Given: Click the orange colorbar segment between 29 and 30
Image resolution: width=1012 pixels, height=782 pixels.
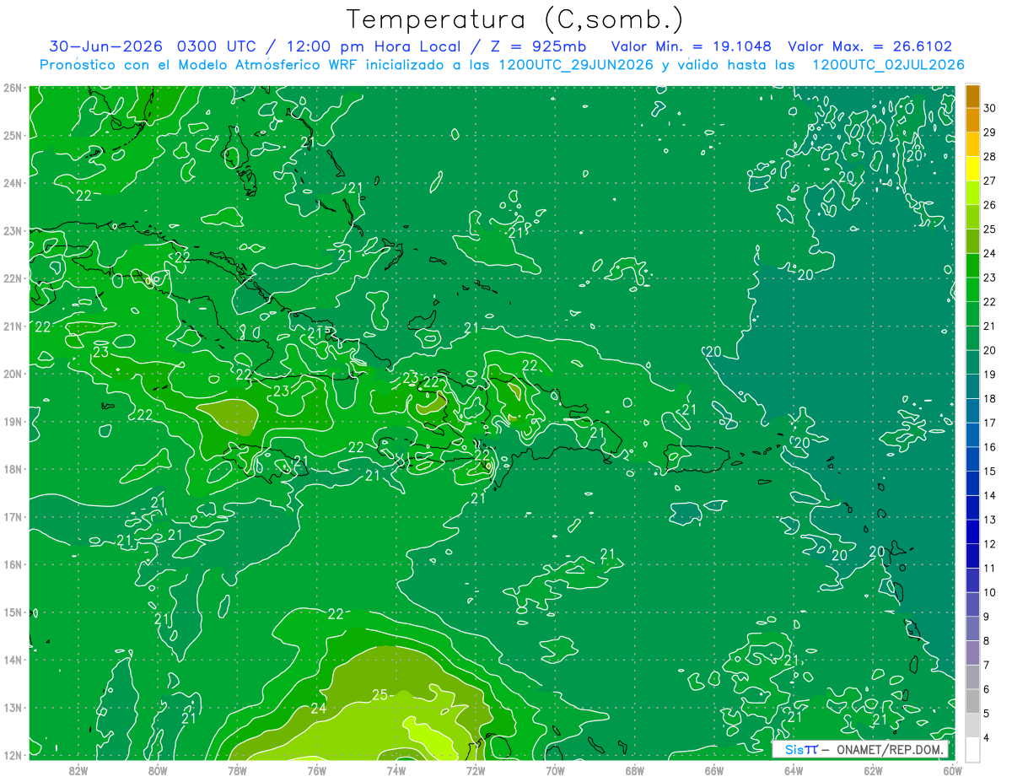Looking at the screenshot, I should coord(972,120).
